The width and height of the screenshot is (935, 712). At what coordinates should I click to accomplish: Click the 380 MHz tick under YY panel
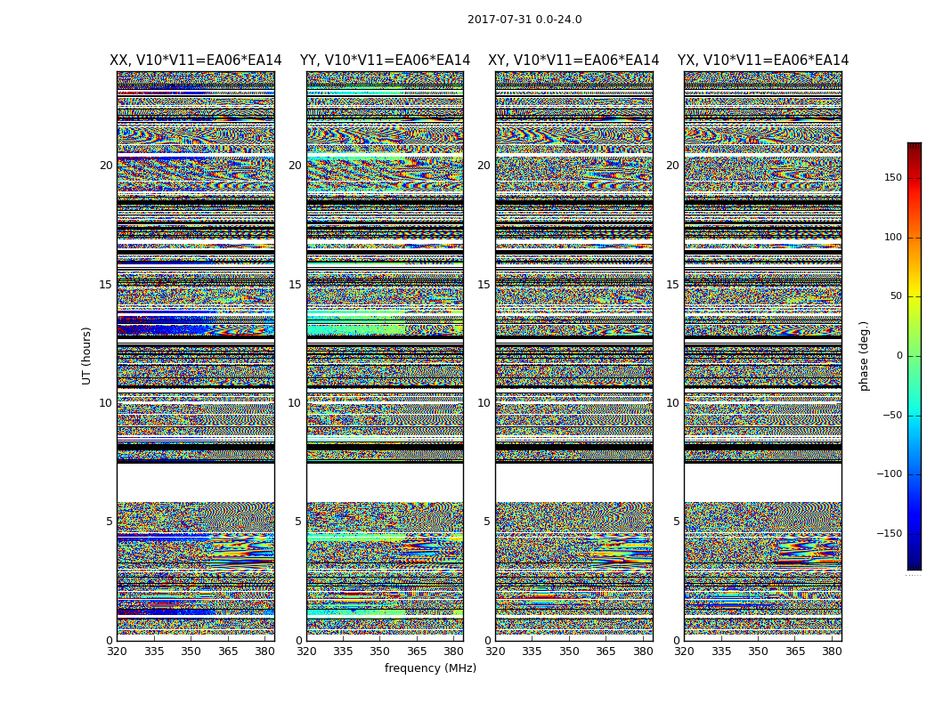(x=454, y=651)
